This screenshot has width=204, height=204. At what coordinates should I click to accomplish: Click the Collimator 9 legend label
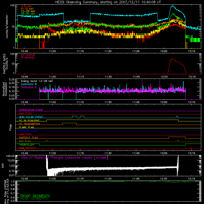coord(29,87)
